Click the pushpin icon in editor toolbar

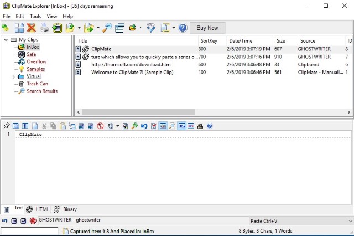(7, 126)
